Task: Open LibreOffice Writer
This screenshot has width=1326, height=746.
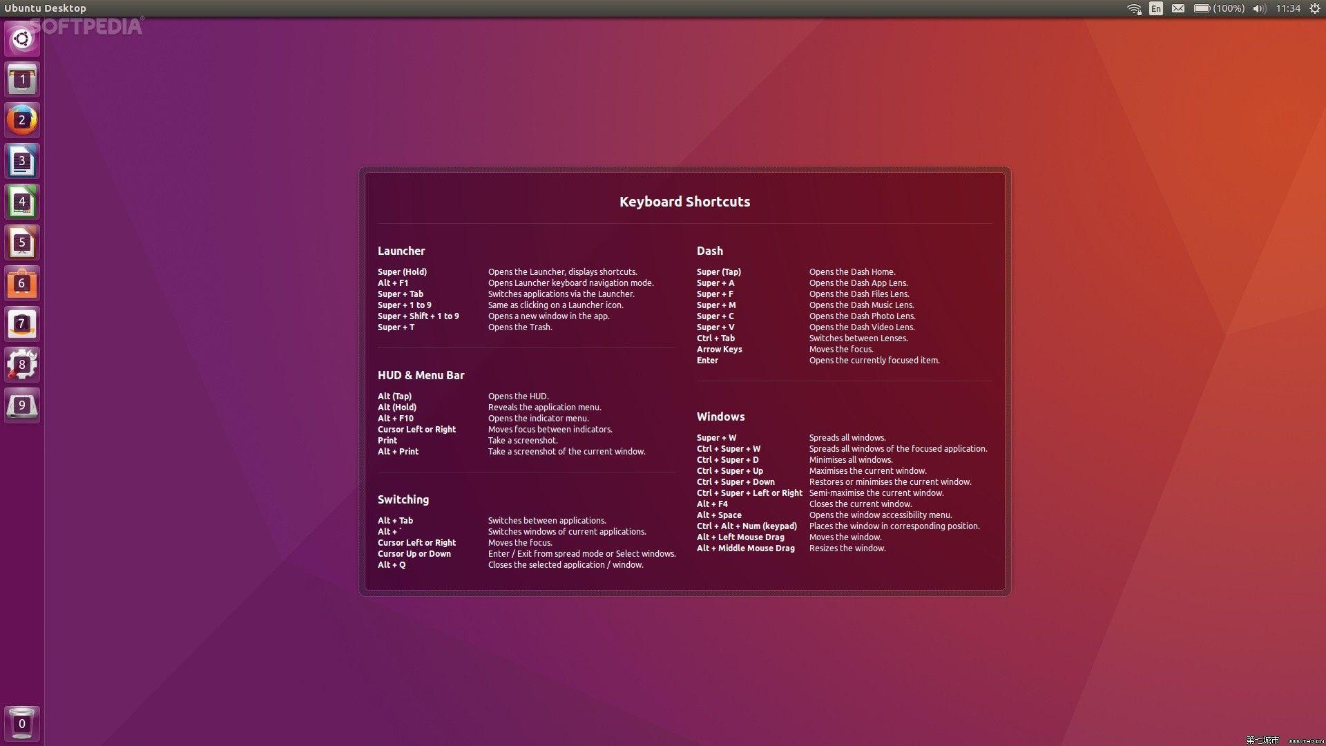Action: click(x=22, y=160)
